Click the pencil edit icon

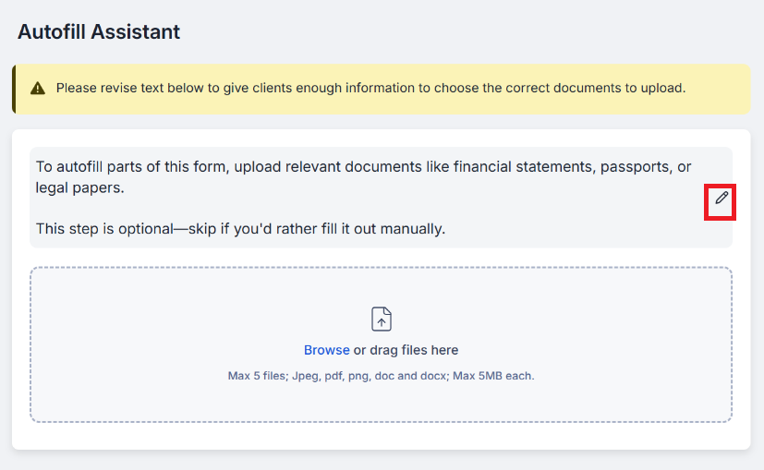(722, 198)
